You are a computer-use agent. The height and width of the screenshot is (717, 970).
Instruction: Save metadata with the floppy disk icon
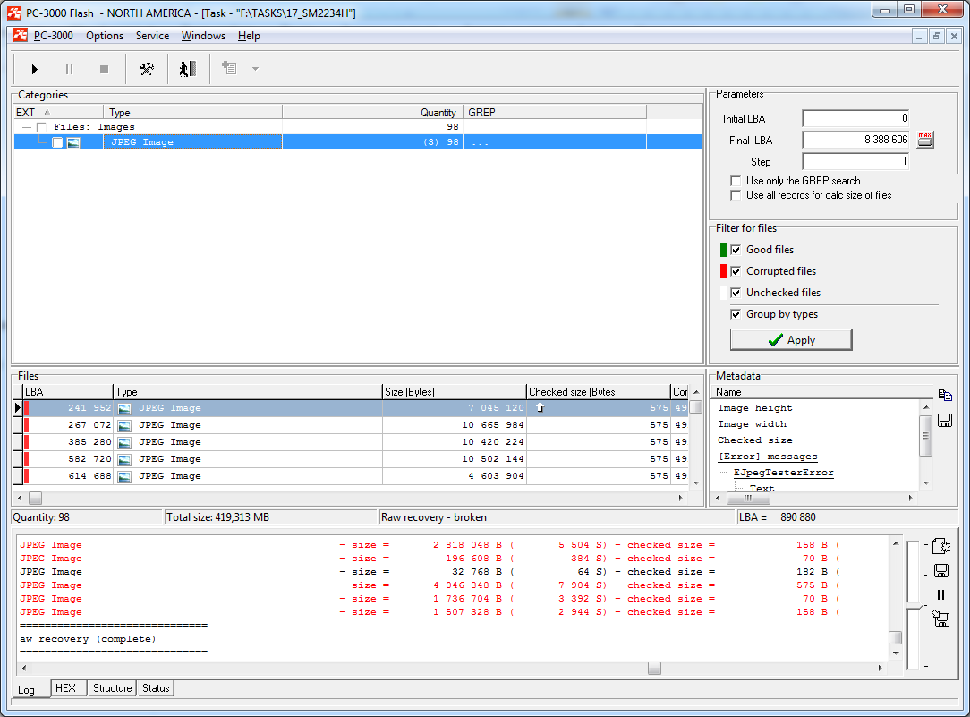click(944, 420)
